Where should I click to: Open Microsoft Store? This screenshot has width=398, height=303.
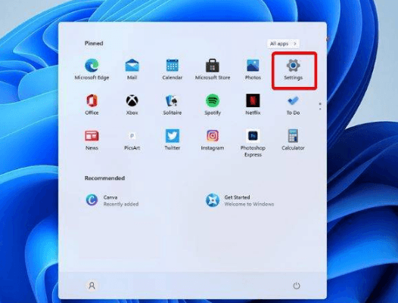[x=213, y=70]
